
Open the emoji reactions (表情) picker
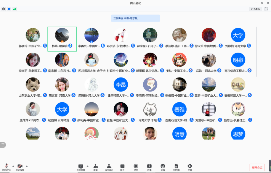[x=163, y=167]
